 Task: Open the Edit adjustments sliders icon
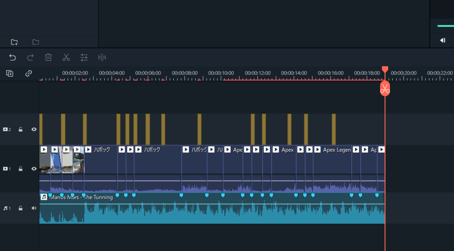[84, 57]
